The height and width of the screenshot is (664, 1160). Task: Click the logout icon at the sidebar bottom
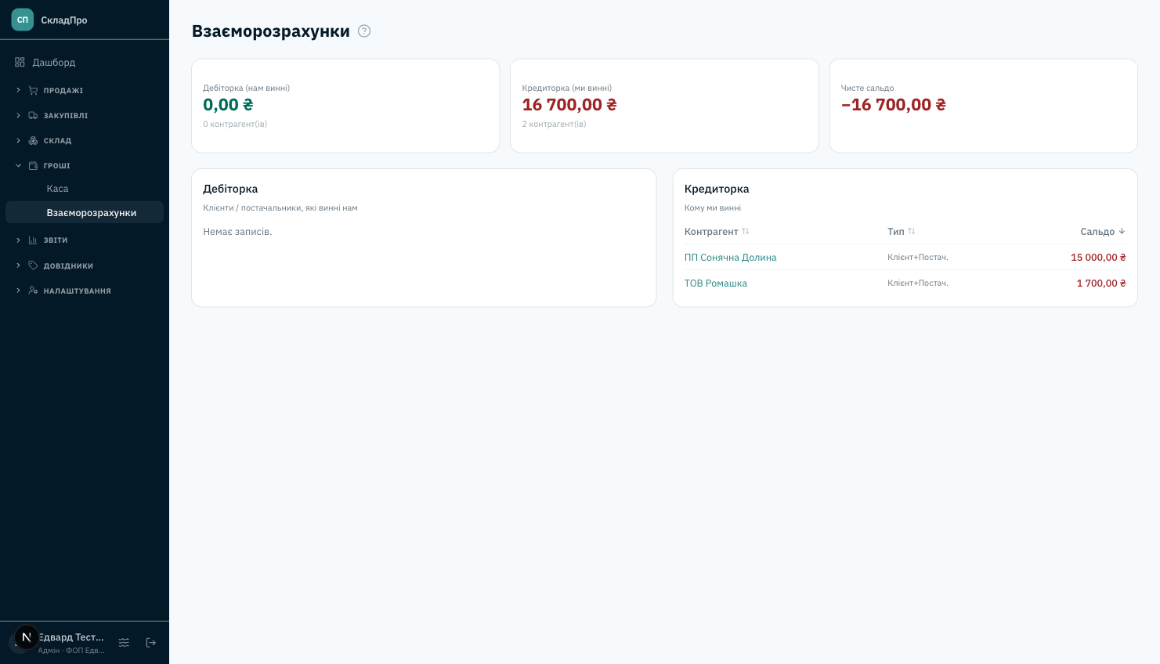pos(151,643)
